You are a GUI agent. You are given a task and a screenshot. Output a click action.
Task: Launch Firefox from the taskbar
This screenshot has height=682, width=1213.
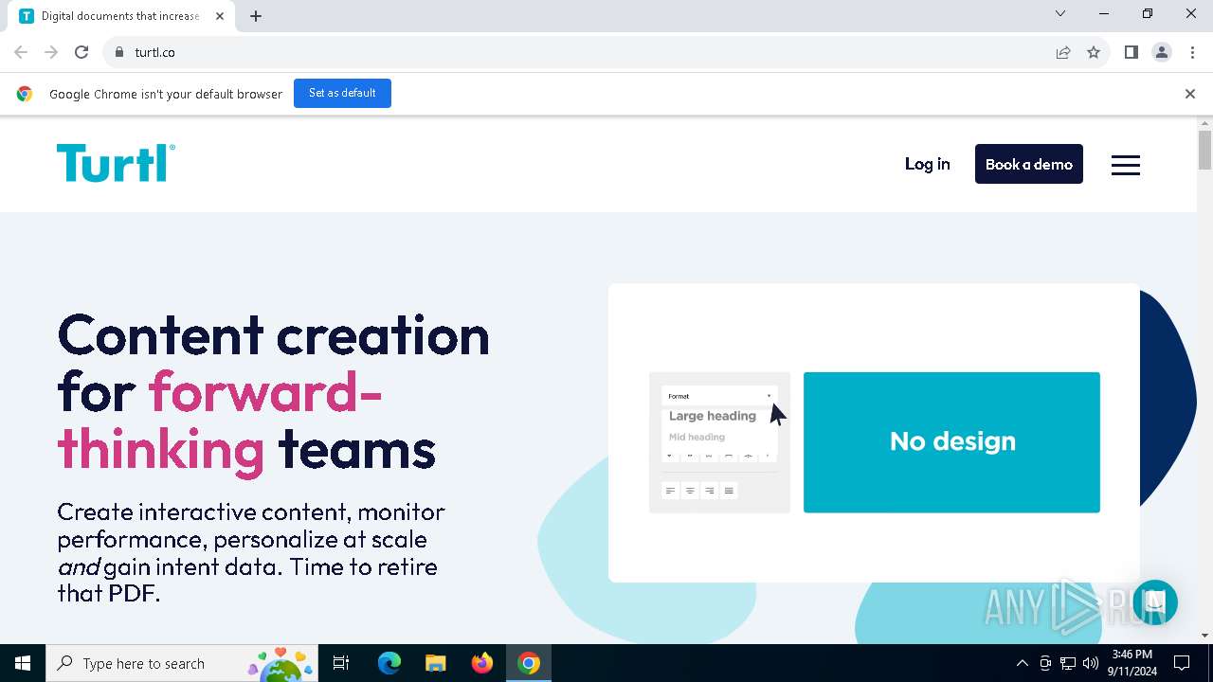coord(481,663)
